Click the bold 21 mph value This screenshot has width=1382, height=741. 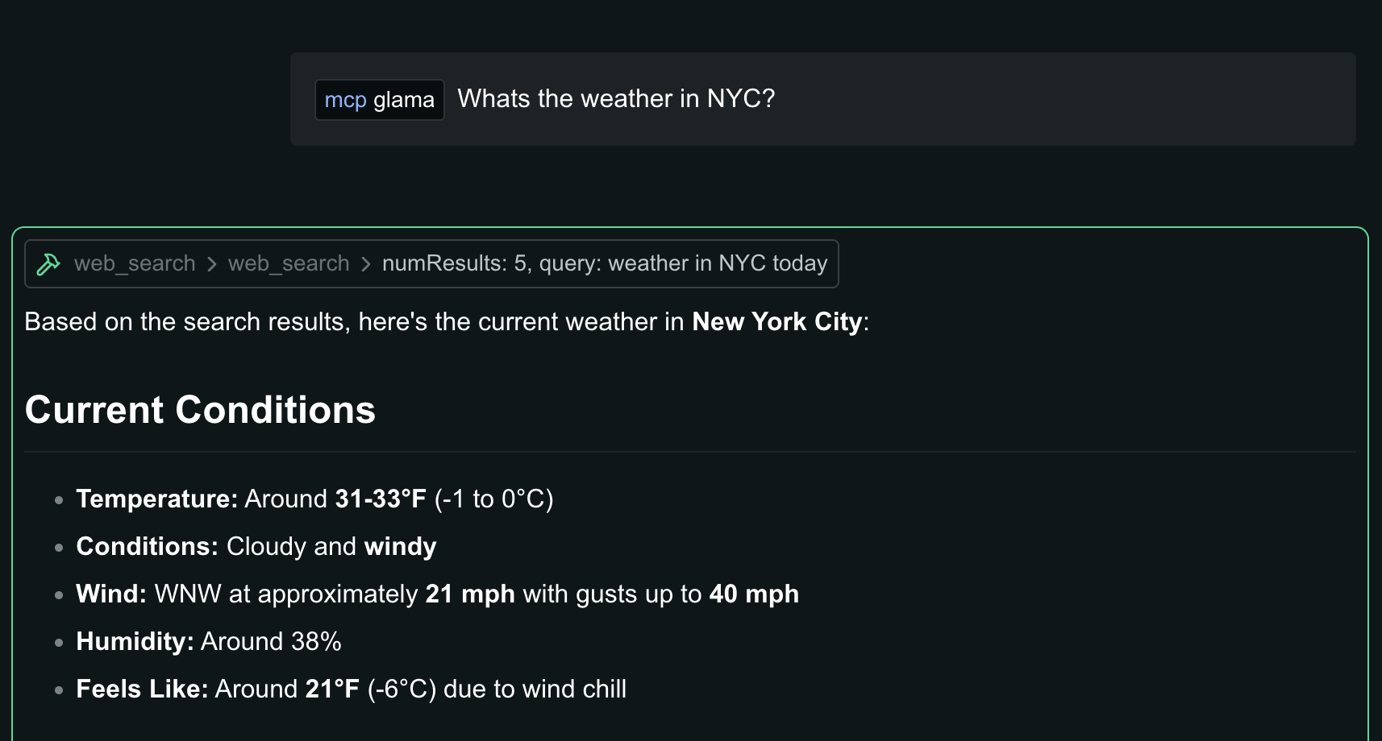470,594
